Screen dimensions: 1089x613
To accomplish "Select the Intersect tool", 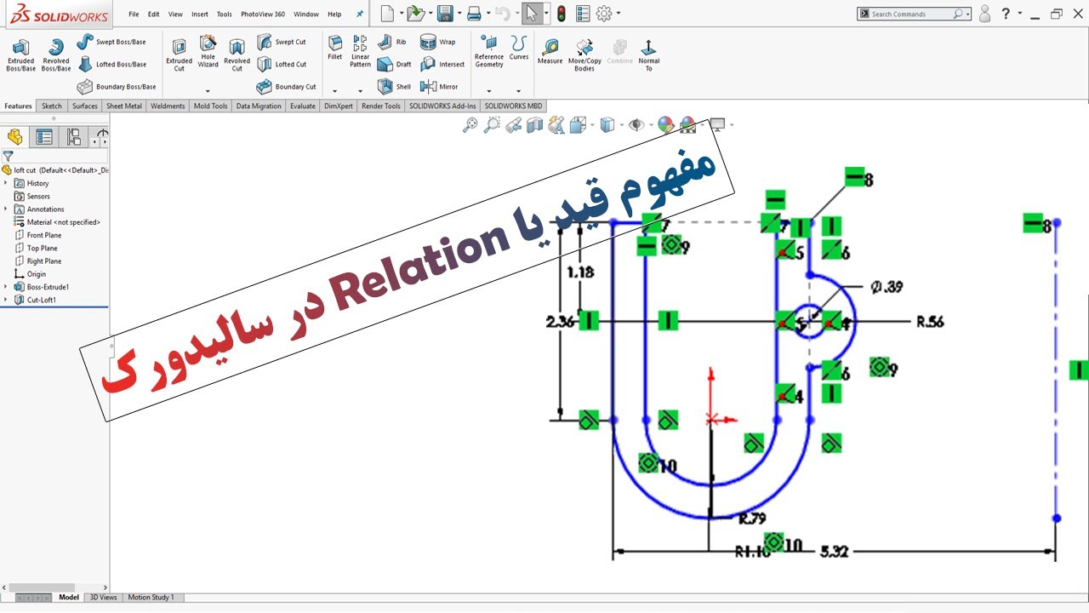I will point(442,64).
